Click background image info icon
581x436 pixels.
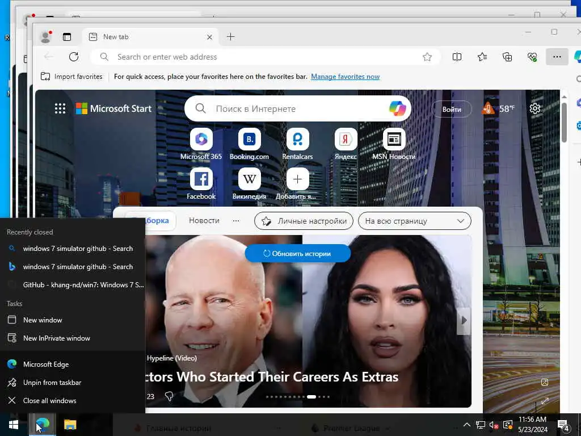point(545,382)
